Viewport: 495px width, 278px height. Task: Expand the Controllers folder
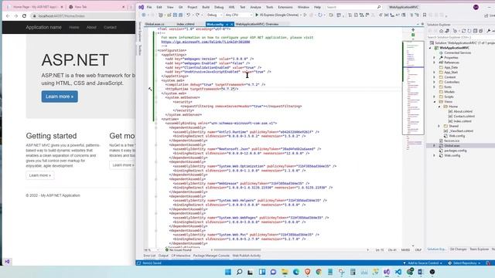coord(434,82)
